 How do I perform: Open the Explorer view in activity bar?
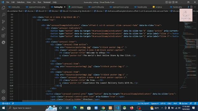[3, 8]
